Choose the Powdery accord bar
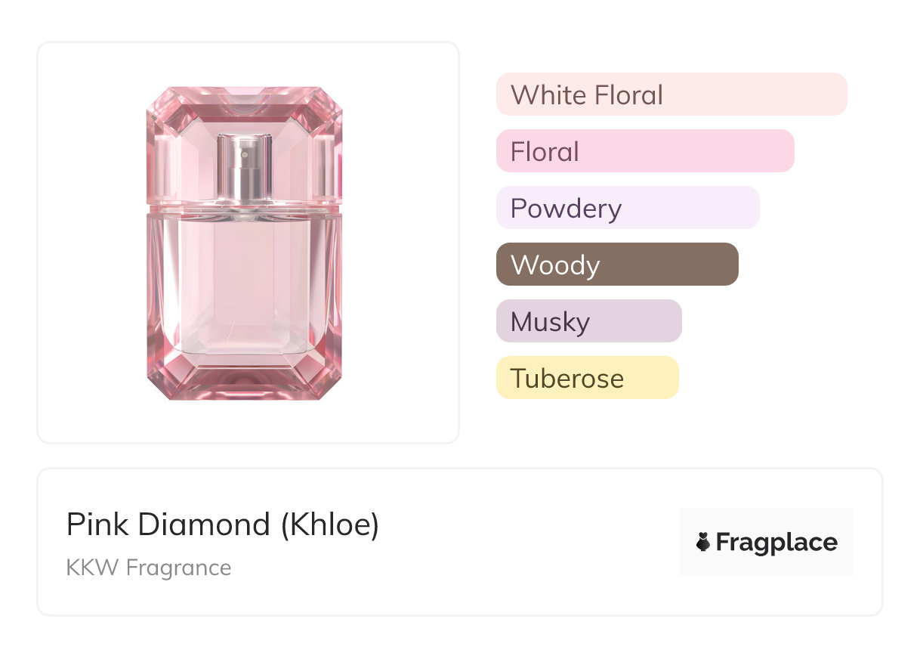The width and height of the screenshot is (920, 653). 628,208
